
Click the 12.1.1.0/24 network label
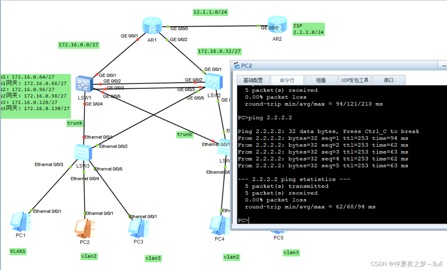[x=210, y=12]
